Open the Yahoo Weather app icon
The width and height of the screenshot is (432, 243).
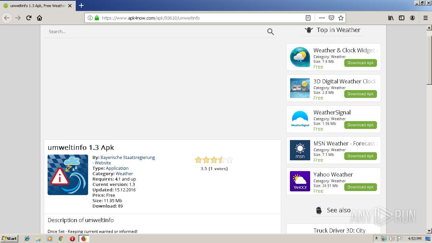300,181
